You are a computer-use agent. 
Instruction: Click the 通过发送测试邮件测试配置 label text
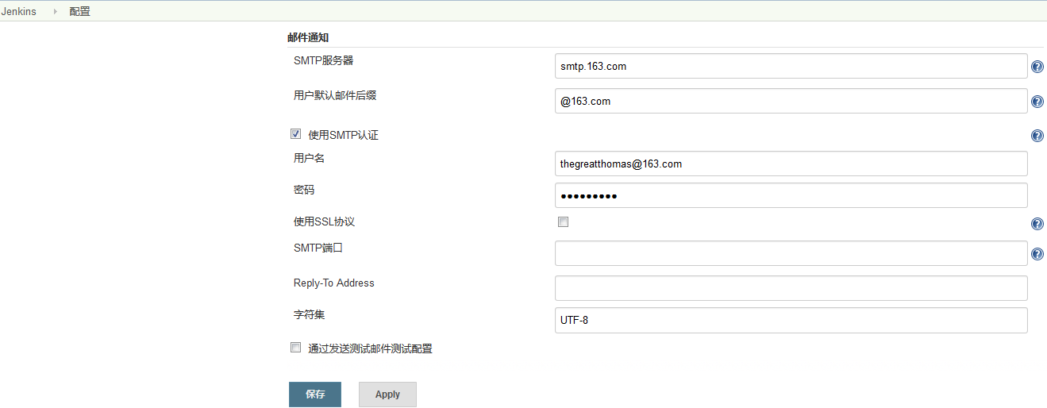click(370, 348)
